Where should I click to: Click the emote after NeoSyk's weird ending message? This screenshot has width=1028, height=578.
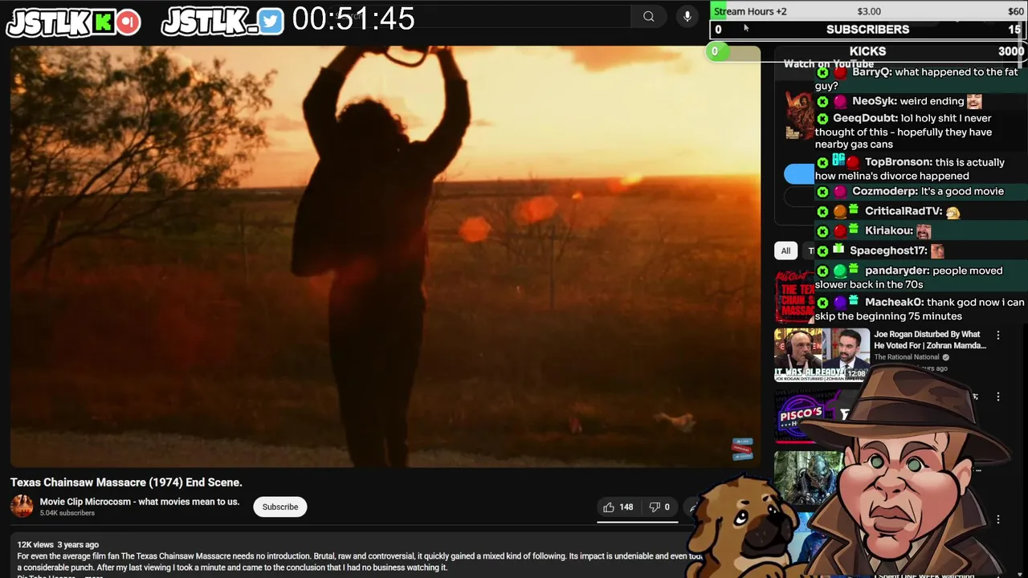pyautogui.click(x=974, y=101)
